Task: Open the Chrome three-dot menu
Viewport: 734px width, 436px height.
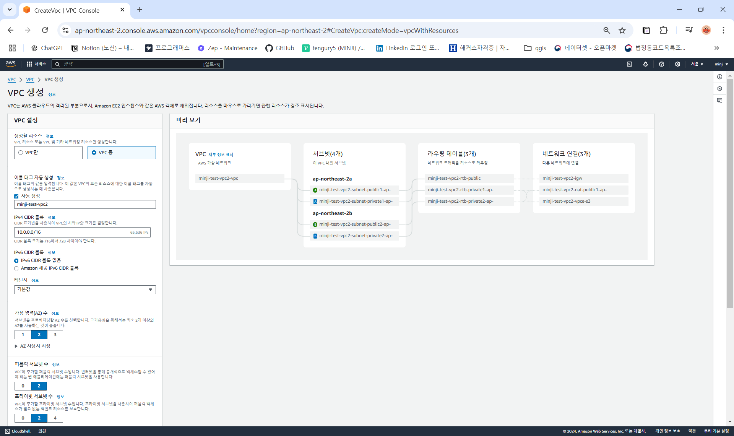Action: click(x=723, y=30)
